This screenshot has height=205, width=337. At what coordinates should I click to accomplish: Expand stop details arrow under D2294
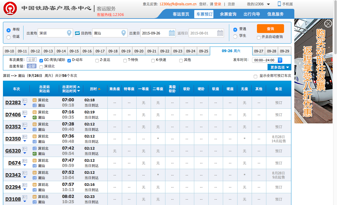[25, 189]
